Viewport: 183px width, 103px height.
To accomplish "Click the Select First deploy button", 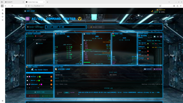I will coord(96,27).
